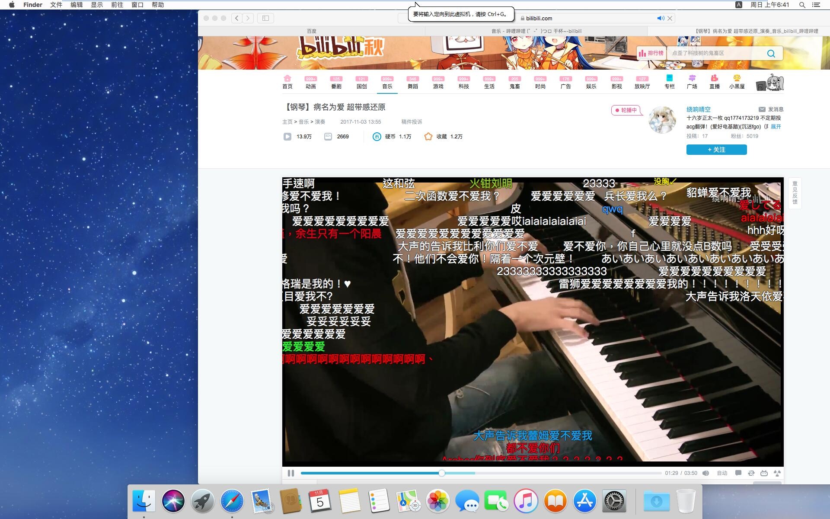This screenshot has height=519, width=830.
Task: Open the 舞蹈 category
Action: pyautogui.click(x=413, y=83)
